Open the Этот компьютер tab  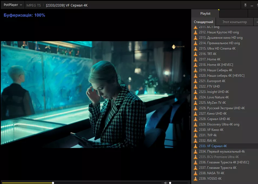(x=235, y=22)
